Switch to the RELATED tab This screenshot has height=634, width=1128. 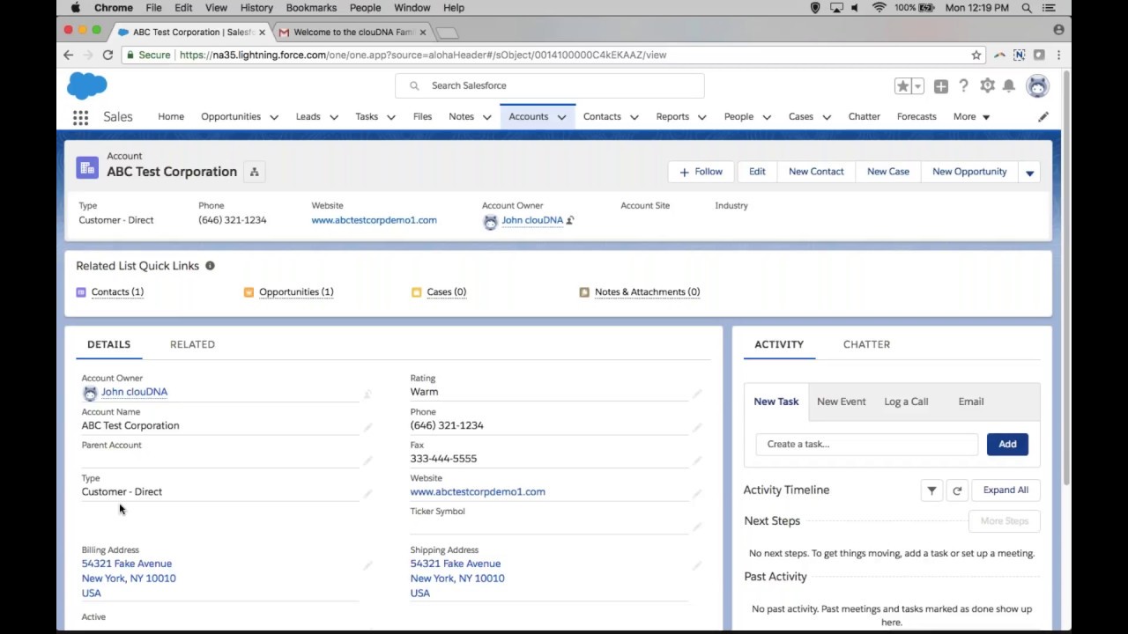point(192,344)
